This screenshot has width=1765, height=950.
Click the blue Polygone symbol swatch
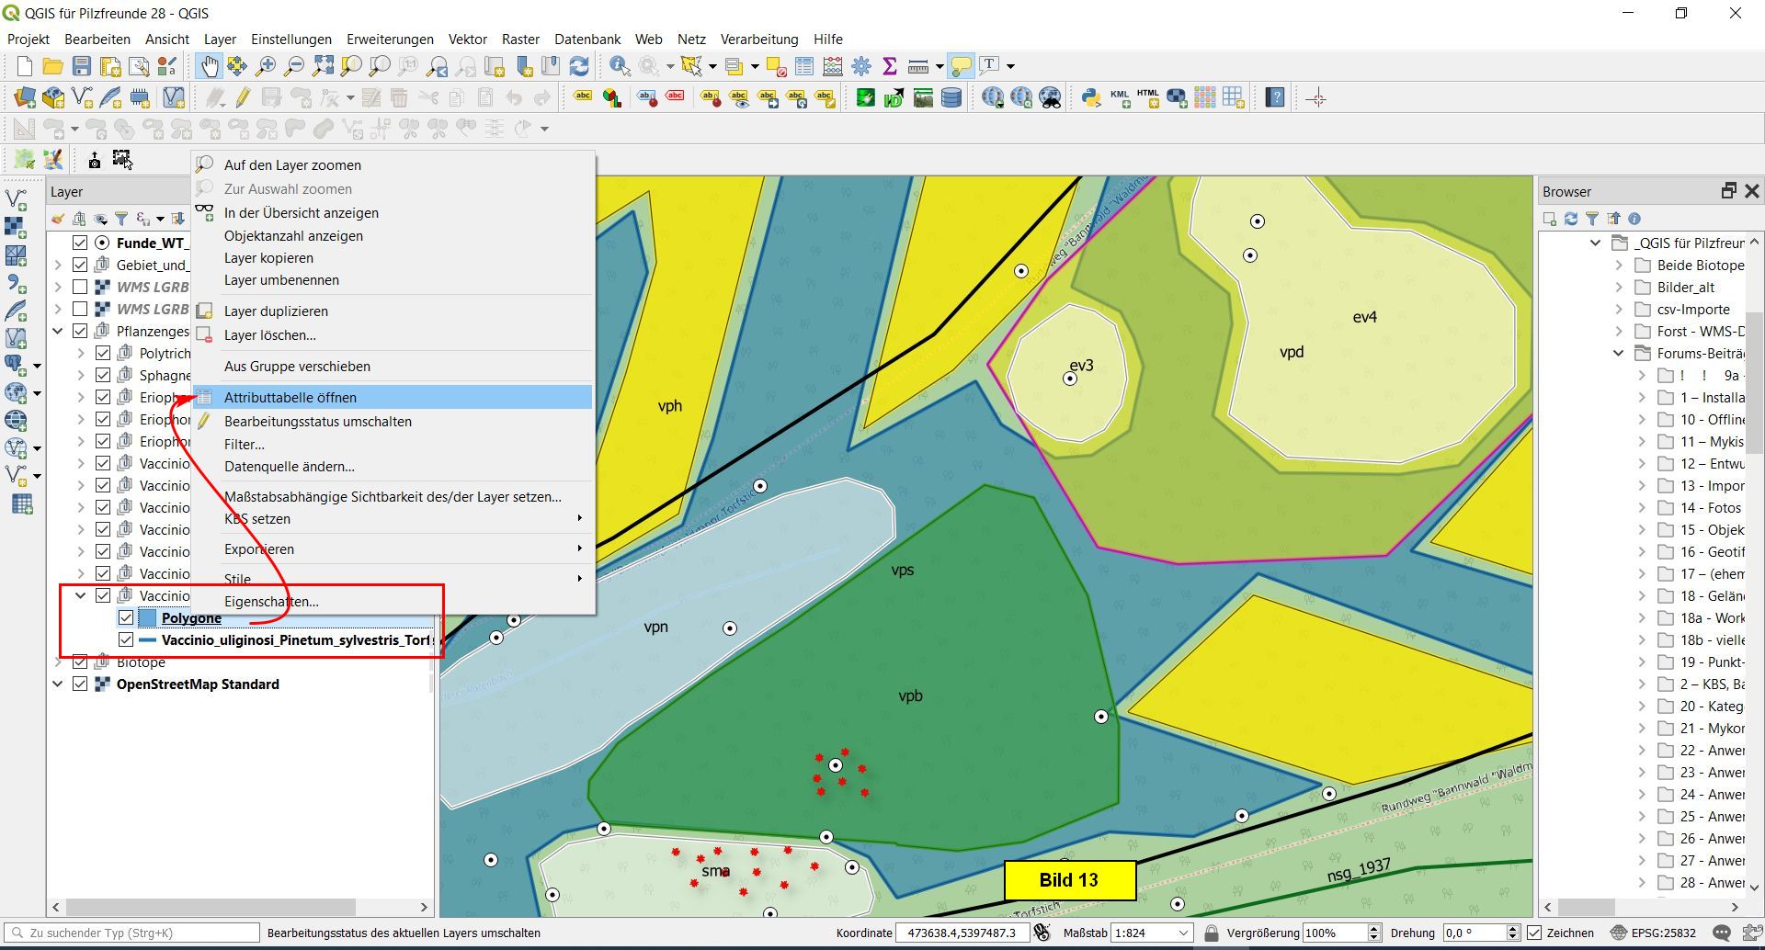[147, 618]
